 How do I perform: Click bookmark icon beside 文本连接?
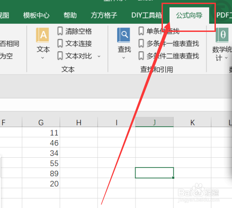click(60, 44)
